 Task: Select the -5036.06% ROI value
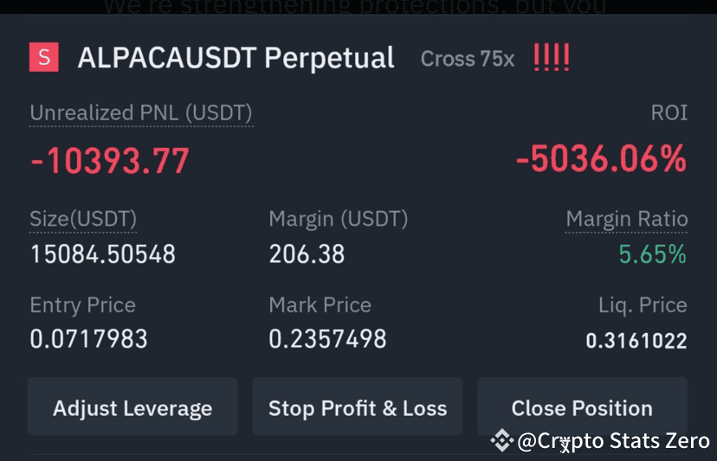(x=601, y=159)
